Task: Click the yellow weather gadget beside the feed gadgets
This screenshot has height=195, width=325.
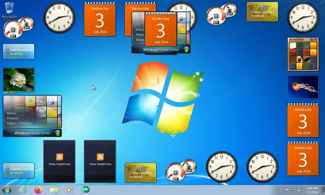Action: pos(140,173)
